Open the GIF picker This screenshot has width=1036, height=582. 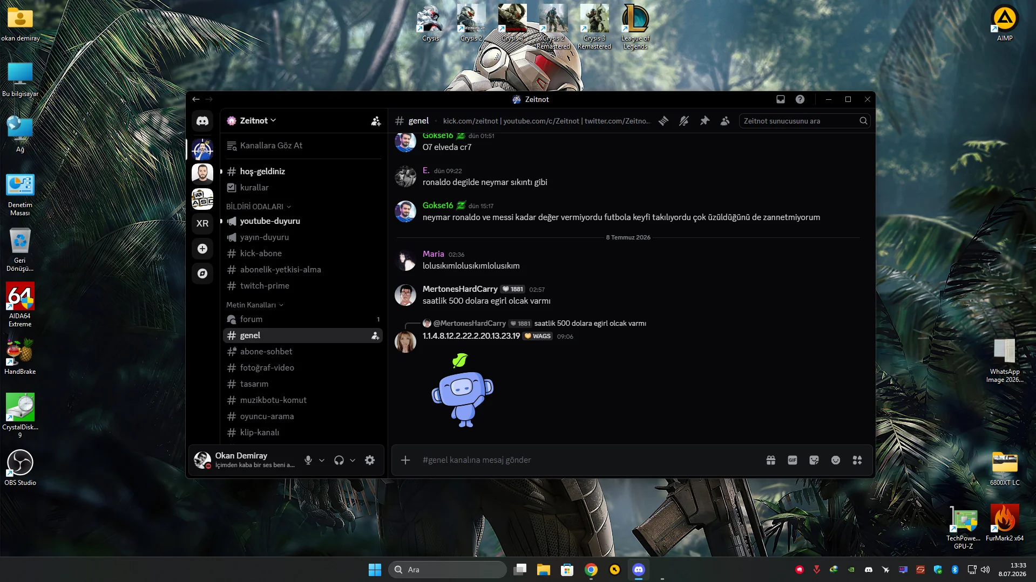click(793, 460)
